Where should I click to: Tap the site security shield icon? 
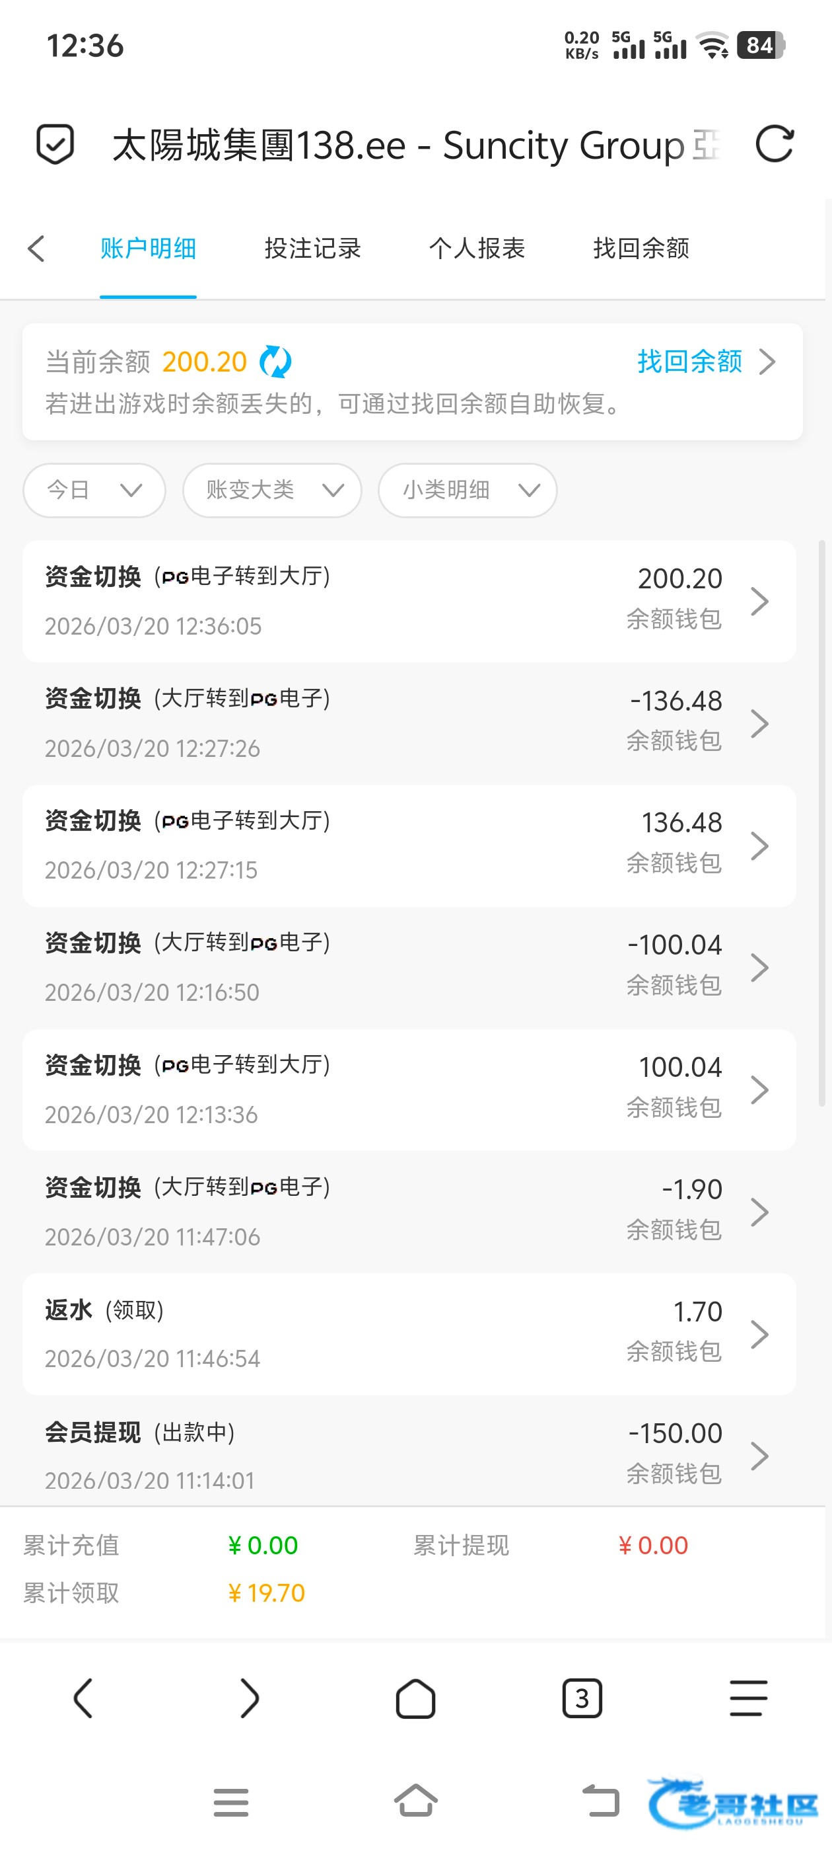click(55, 144)
